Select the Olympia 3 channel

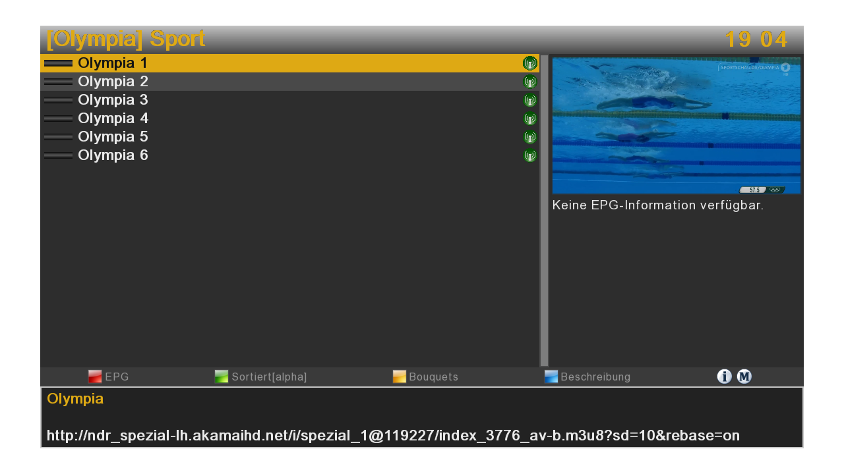113,100
